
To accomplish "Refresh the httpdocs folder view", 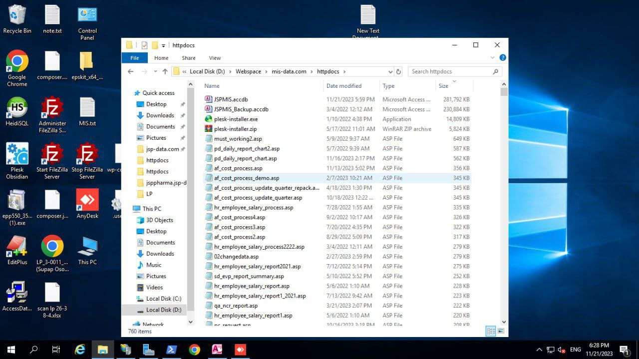I will [398, 71].
